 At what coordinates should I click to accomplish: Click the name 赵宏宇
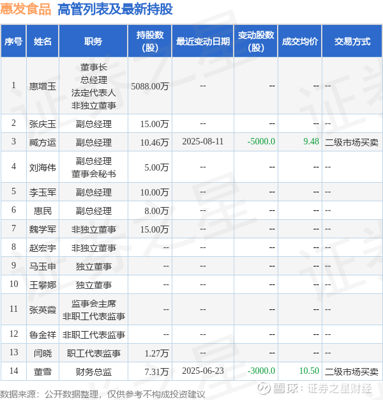click(x=43, y=248)
